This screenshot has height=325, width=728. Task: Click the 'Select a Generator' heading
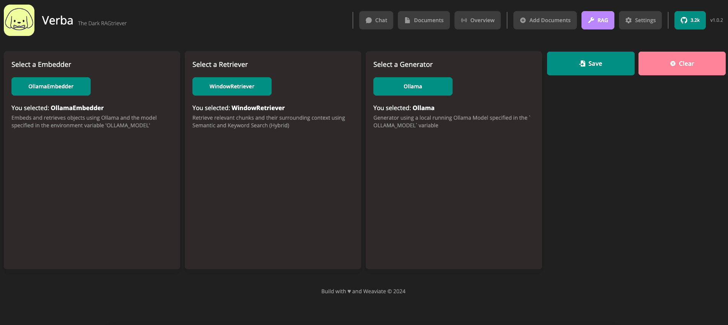point(403,65)
